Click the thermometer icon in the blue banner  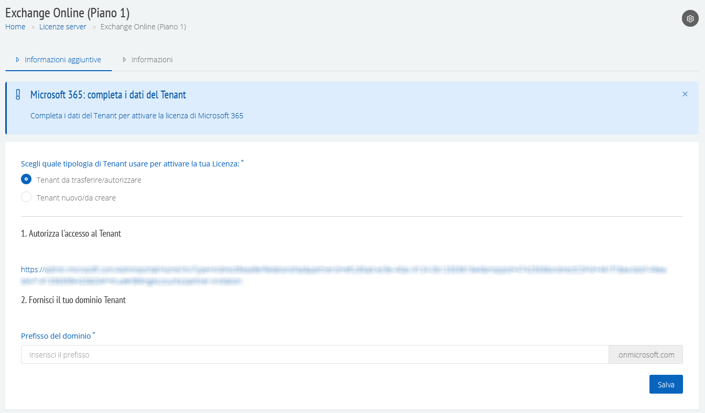pos(18,95)
